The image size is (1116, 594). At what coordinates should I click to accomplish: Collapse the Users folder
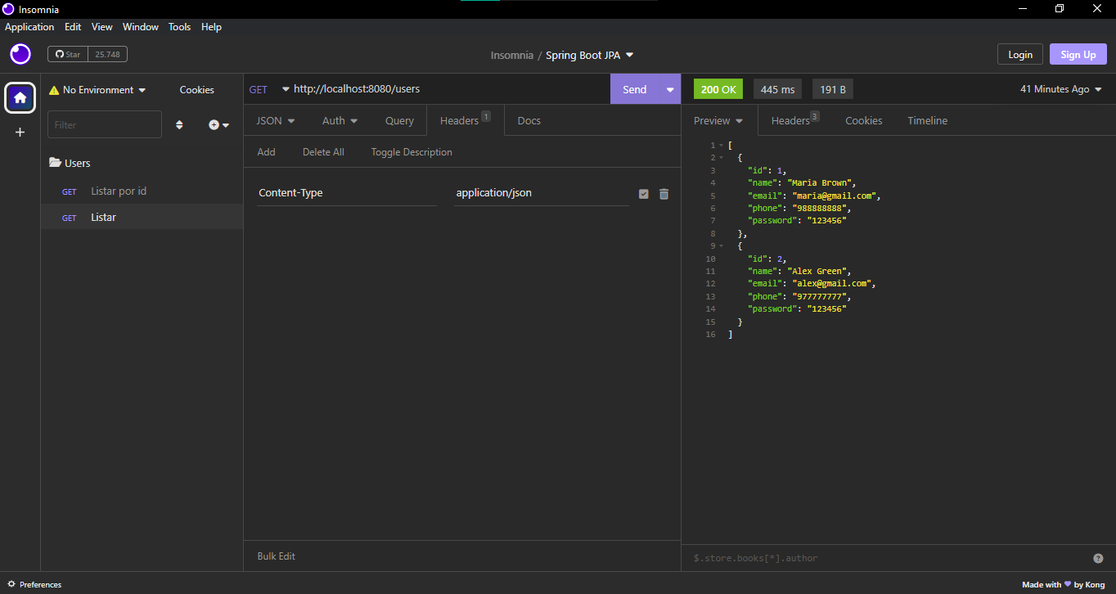coord(70,163)
